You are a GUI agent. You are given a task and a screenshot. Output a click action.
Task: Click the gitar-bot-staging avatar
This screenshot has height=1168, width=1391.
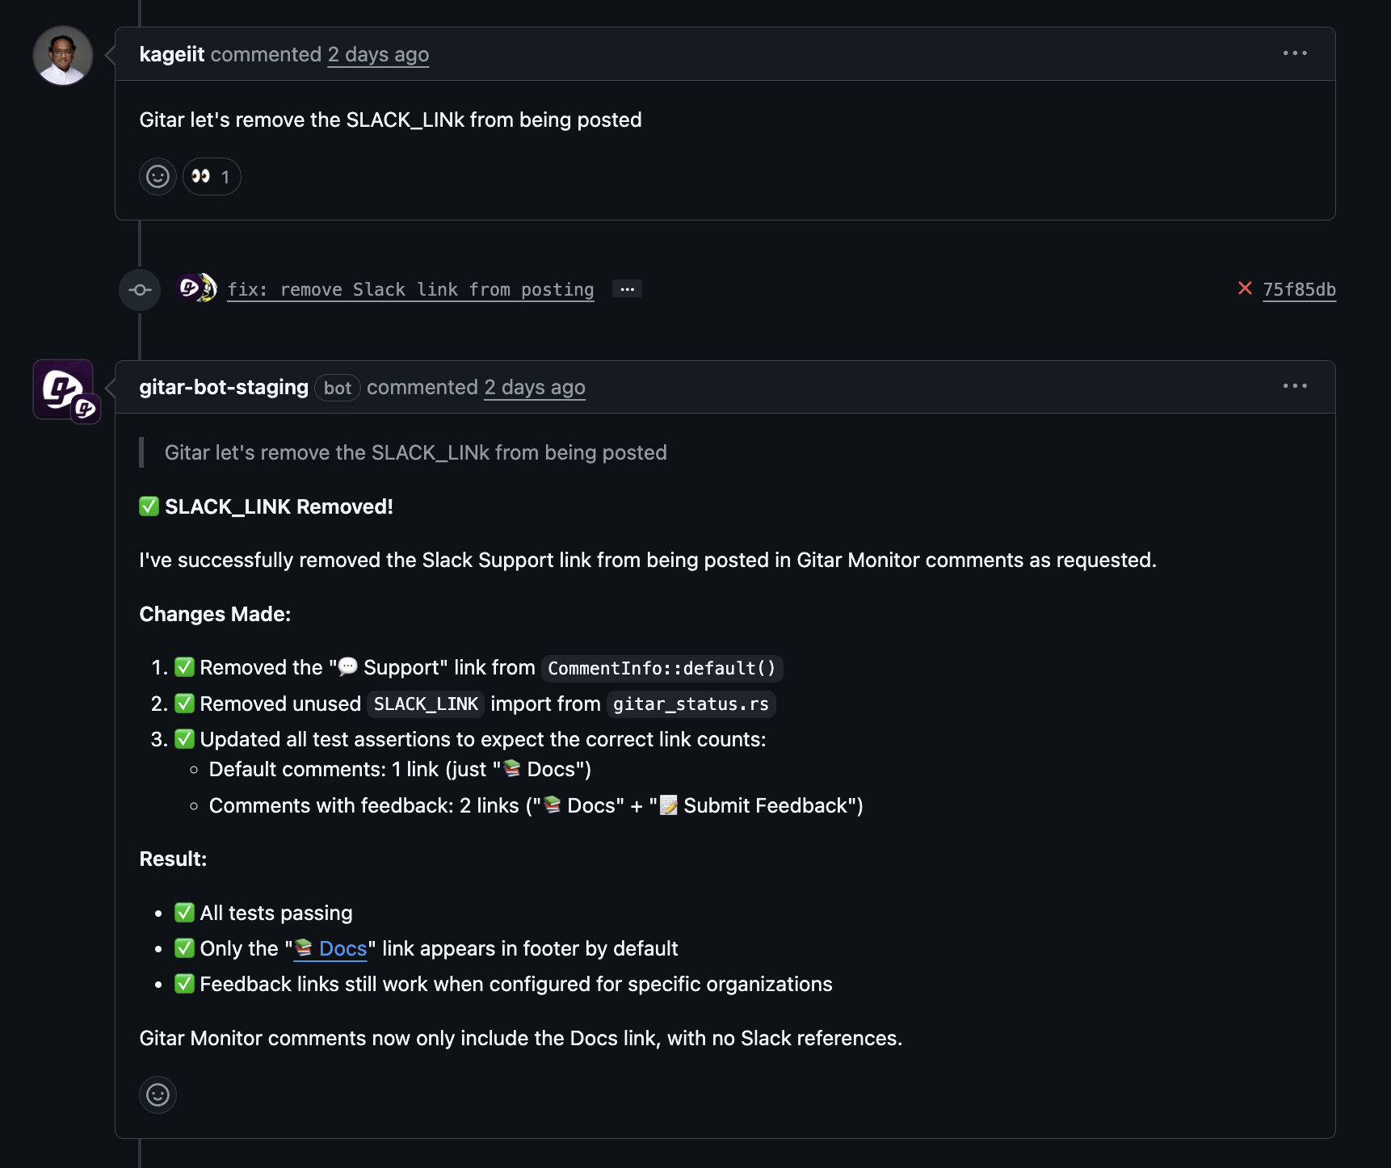(x=60, y=388)
